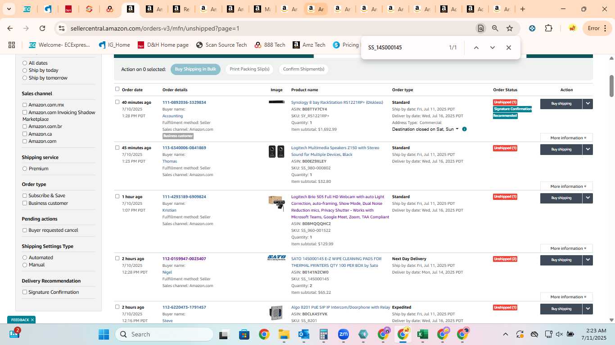Reload the Seller Central page
615x345 pixels.
click(x=42, y=28)
